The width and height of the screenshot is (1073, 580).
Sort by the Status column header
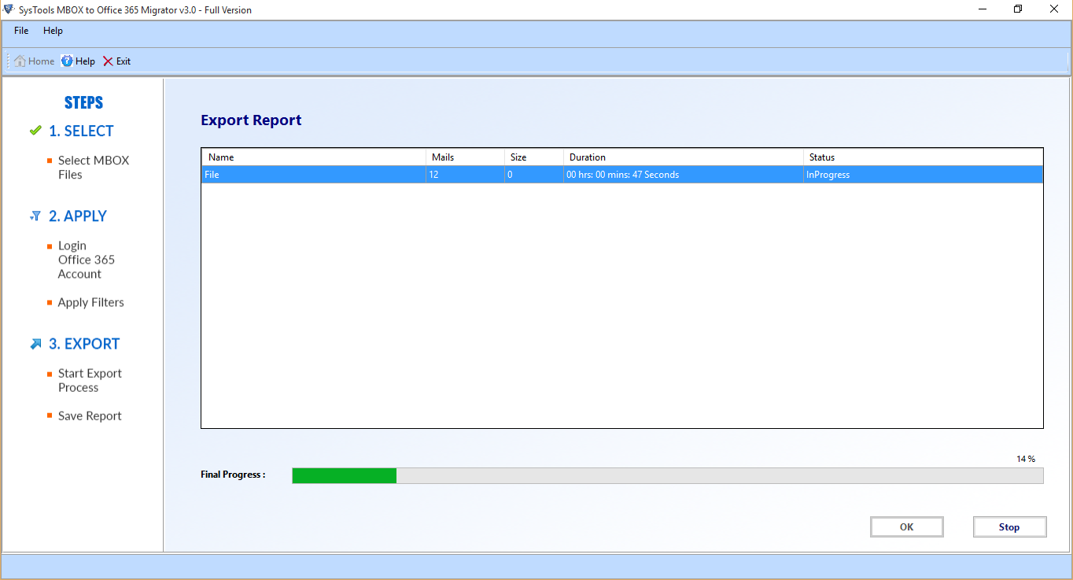pos(924,157)
